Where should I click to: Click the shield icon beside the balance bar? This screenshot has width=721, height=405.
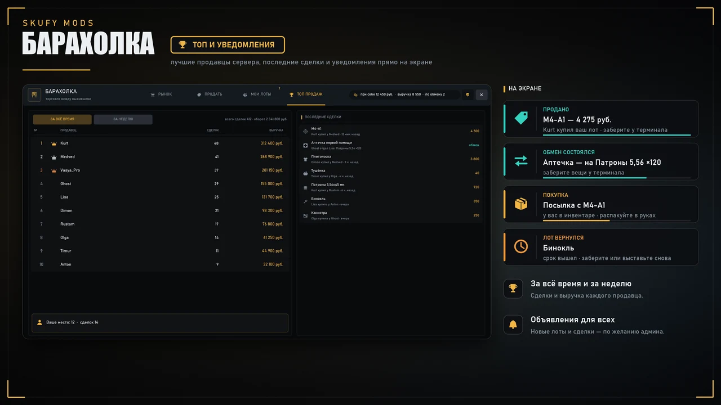(468, 94)
